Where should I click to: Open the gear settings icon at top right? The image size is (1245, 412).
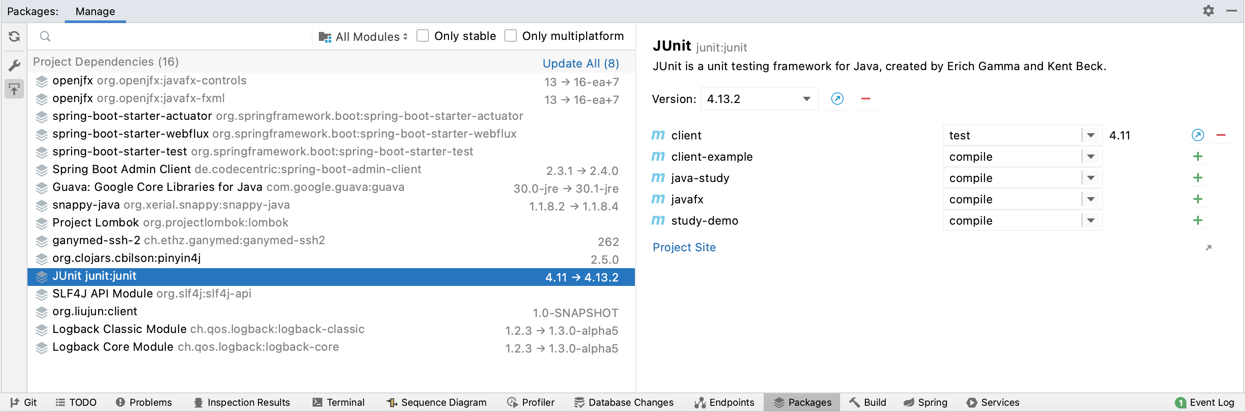(1208, 11)
